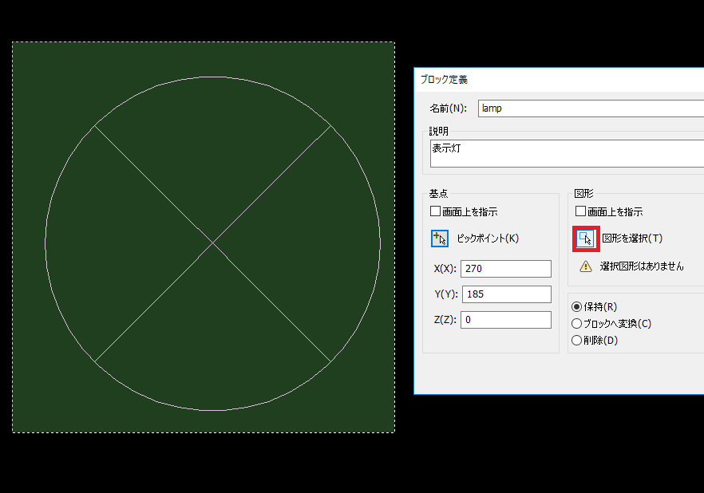704x493 pixels.
Task: Click the ピックポイント(K) pick point icon
Action: tap(439, 238)
